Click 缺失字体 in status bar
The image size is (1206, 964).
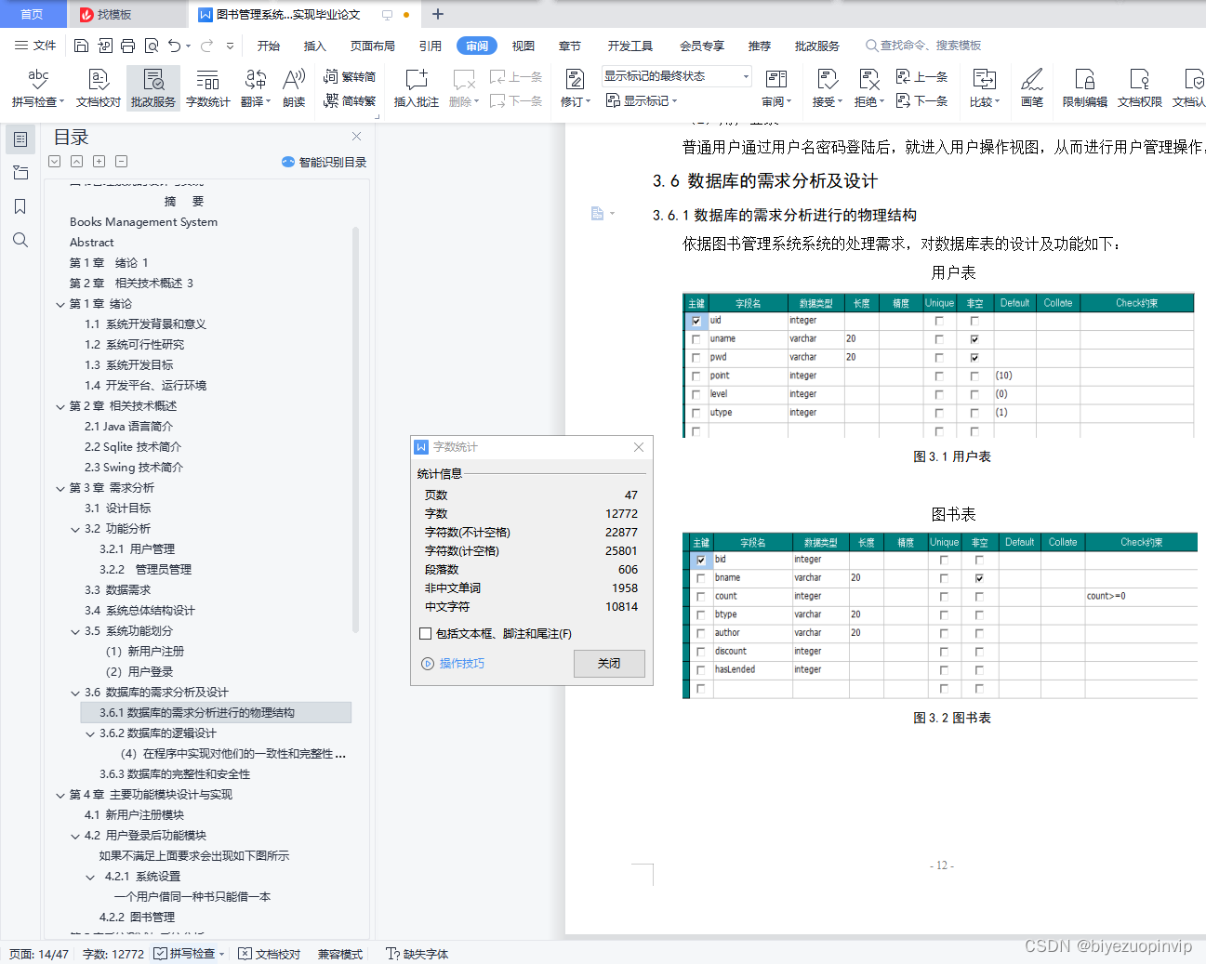pos(417,954)
